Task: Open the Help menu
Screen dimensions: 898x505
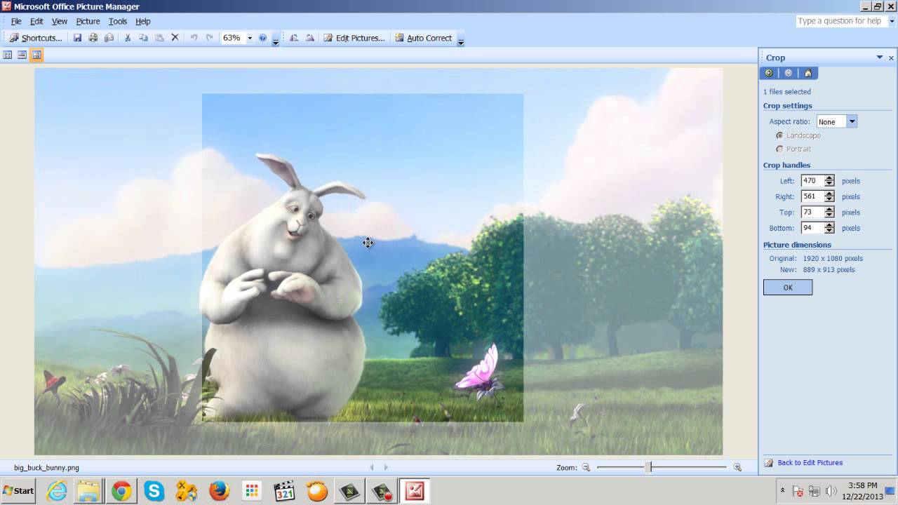Action: [143, 21]
